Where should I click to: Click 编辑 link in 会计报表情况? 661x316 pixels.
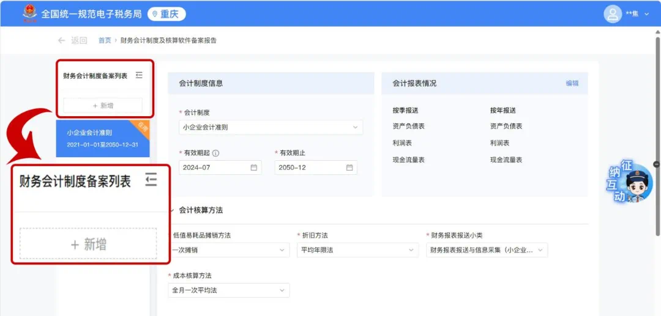tap(572, 83)
